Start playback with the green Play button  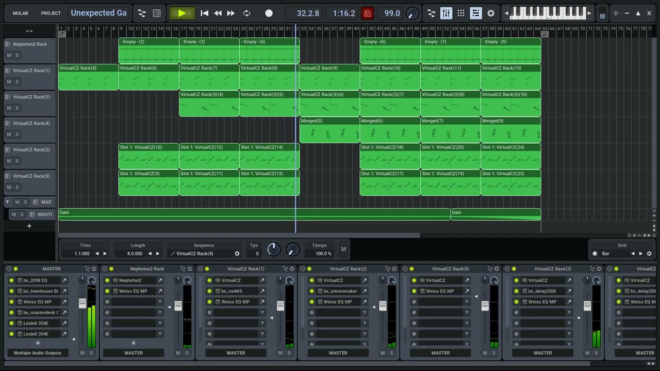point(182,13)
